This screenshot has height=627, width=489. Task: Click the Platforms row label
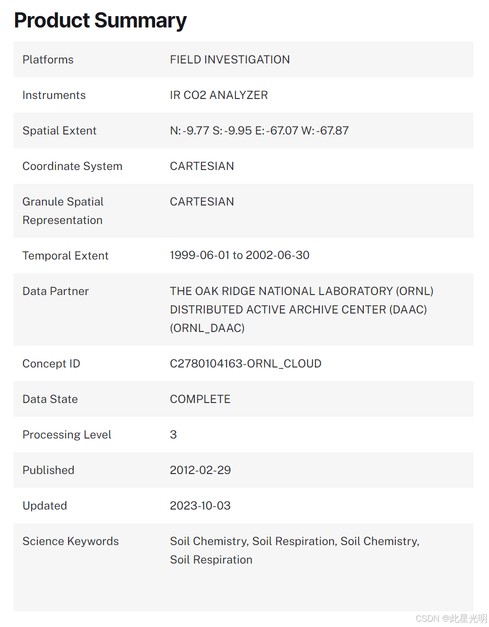coord(48,60)
